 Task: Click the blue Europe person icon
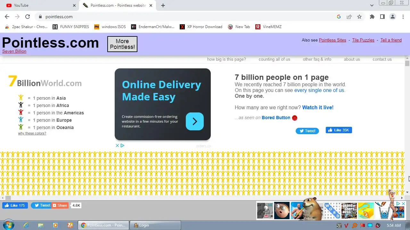tap(21, 119)
